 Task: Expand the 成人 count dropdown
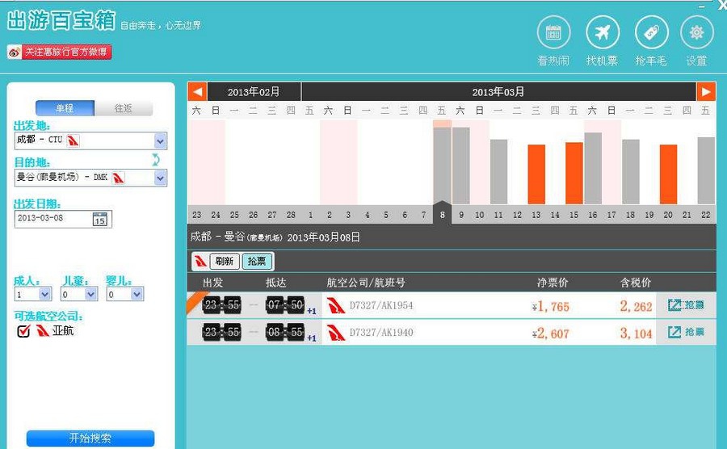pyautogui.click(x=44, y=294)
